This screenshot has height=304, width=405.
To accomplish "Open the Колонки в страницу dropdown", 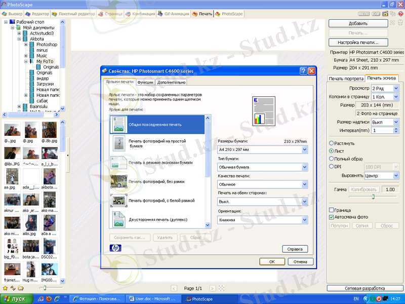I will click(x=385, y=97).
